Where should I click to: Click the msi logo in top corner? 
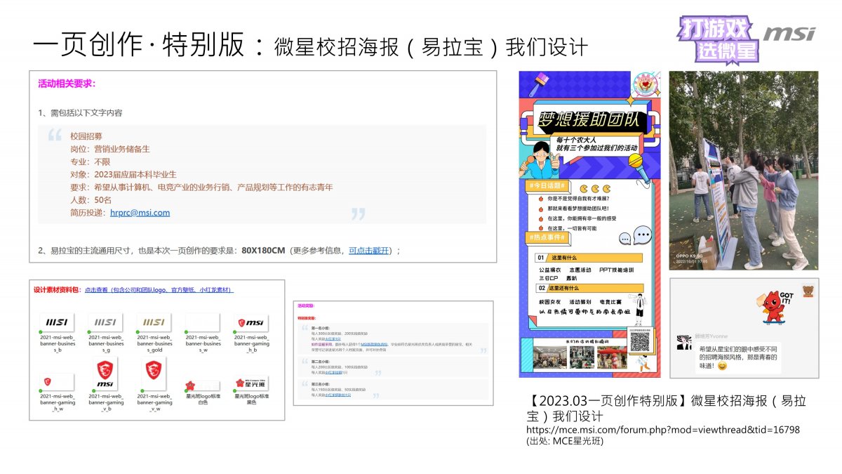[790, 33]
